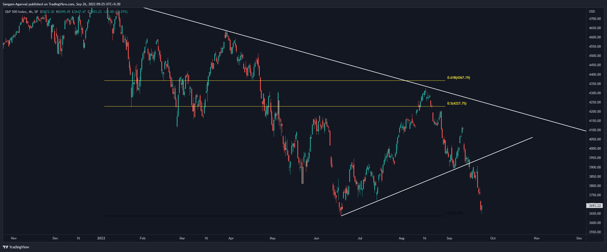This screenshot has height=252, width=607.
Task: Click the Aug label on time axis
Action: point(402,238)
